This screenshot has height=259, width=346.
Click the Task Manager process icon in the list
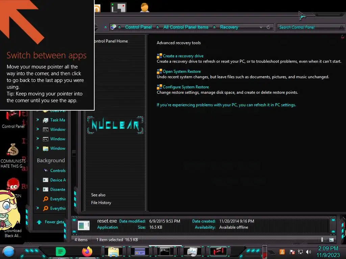tap(46, 120)
